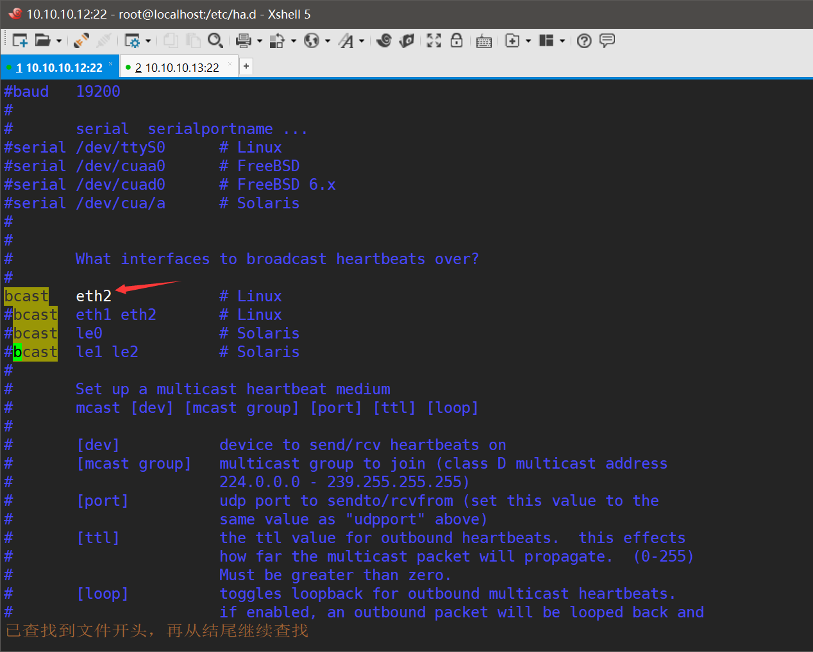Open Help using the question mark icon
This screenshot has height=652, width=813.
click(583, 40)
